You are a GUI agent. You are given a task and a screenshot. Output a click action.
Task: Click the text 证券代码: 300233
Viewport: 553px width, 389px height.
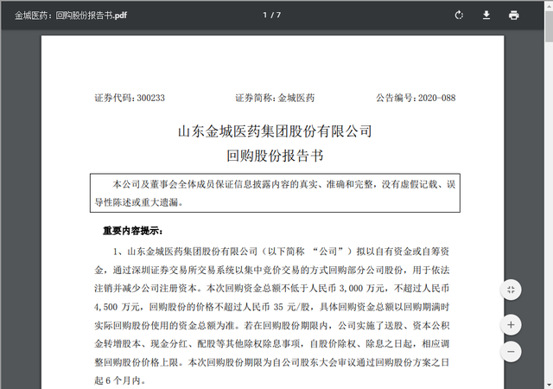tap(130, 98)
